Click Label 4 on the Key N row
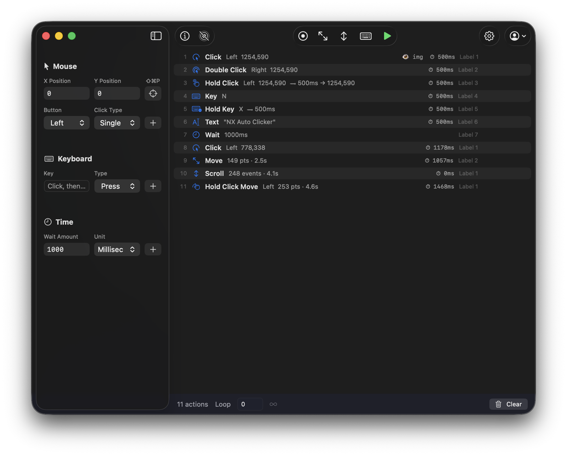This screenshot has width=567, height=456. (468, 96)
